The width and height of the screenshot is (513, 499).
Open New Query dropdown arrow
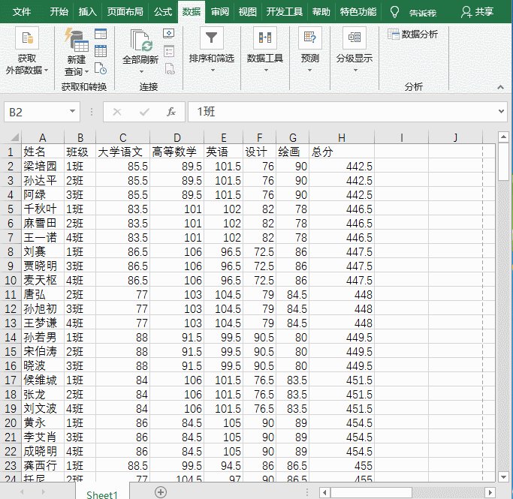[x=86, y=71]
